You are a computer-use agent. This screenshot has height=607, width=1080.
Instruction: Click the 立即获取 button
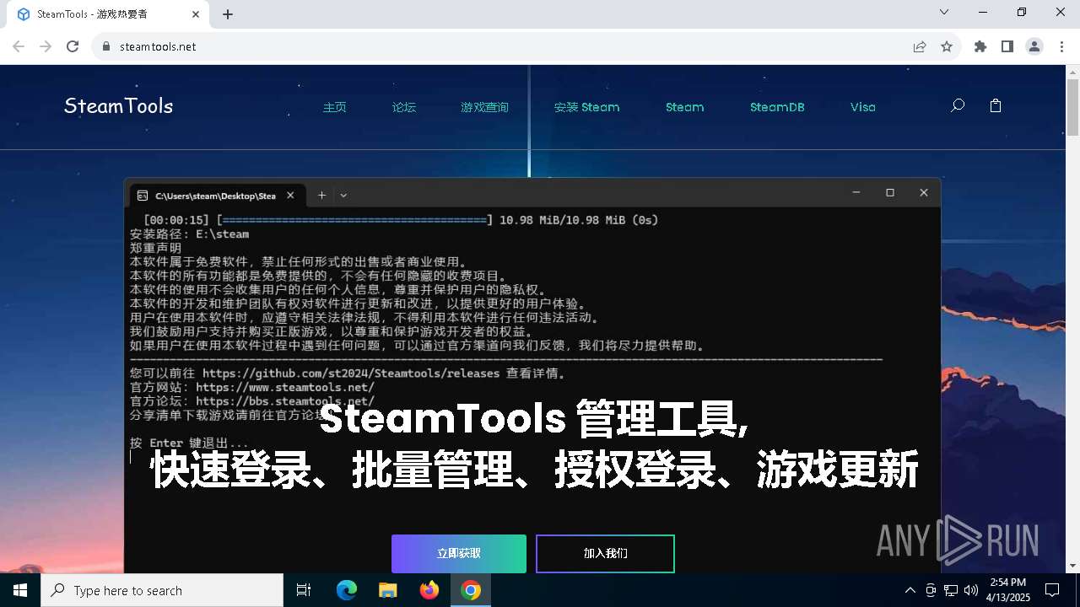459,554
